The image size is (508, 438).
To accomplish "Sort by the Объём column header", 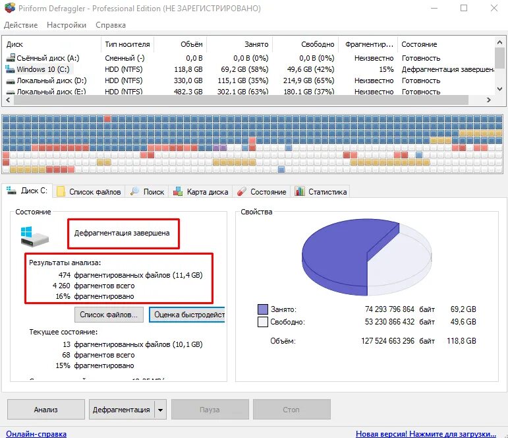I will click(180, 44).
